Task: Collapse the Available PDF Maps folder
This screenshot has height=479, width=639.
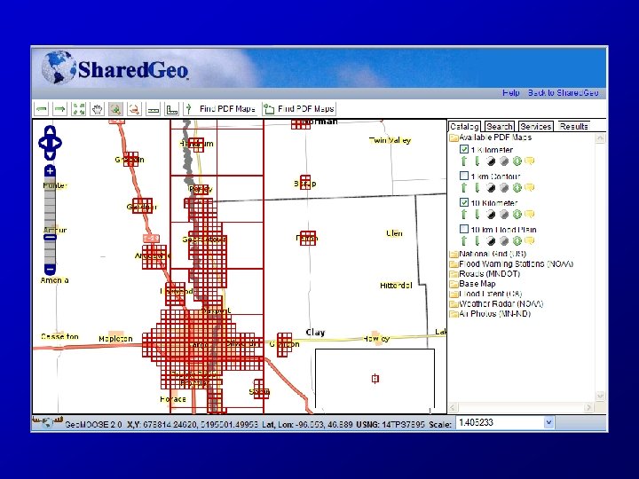Action: (x=454, y=137)
